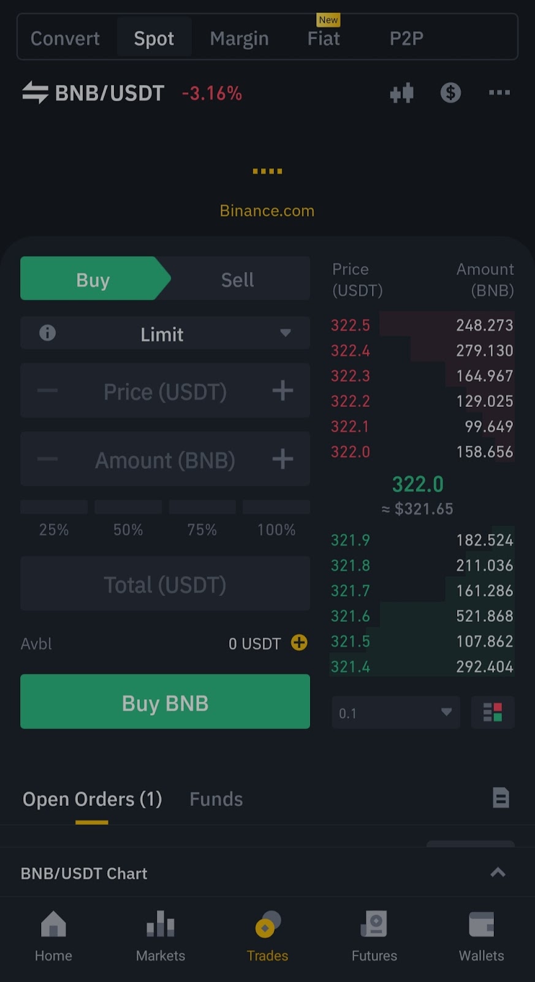Tap the yellow plus to add USDT
Screen dimensions: 535x982
(x=299, y=643)
